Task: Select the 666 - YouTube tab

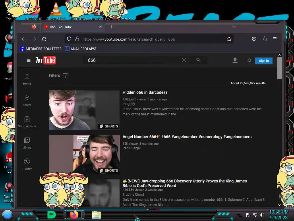Action: (73, 27)
